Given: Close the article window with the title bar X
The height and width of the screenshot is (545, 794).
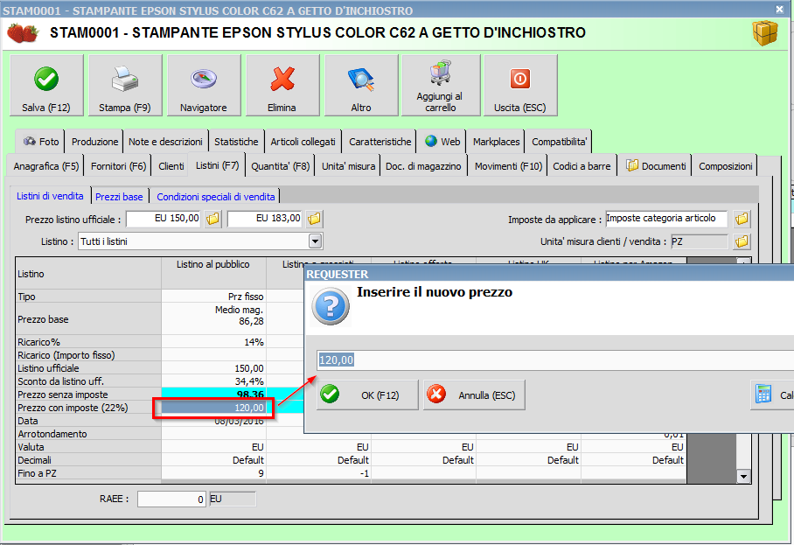Looking at the screenshot, I should coord(779,10).
